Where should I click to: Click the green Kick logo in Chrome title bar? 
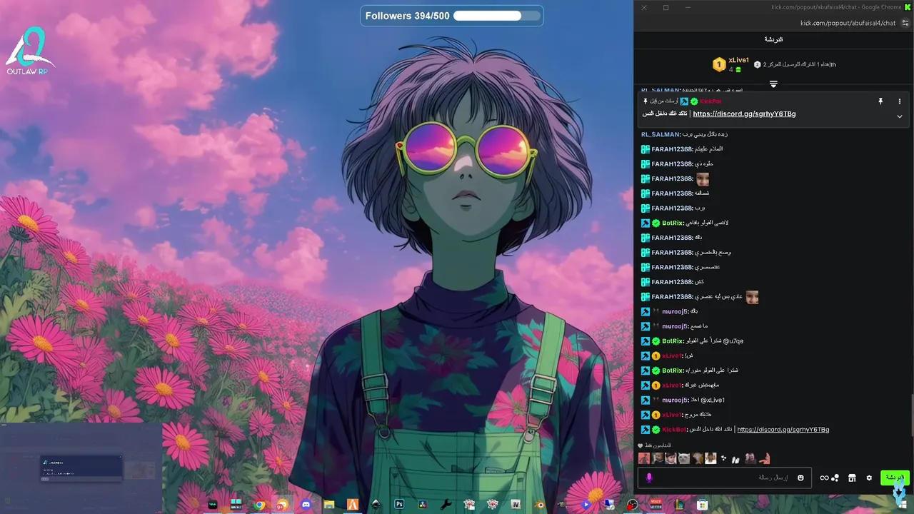click(908, 7)
